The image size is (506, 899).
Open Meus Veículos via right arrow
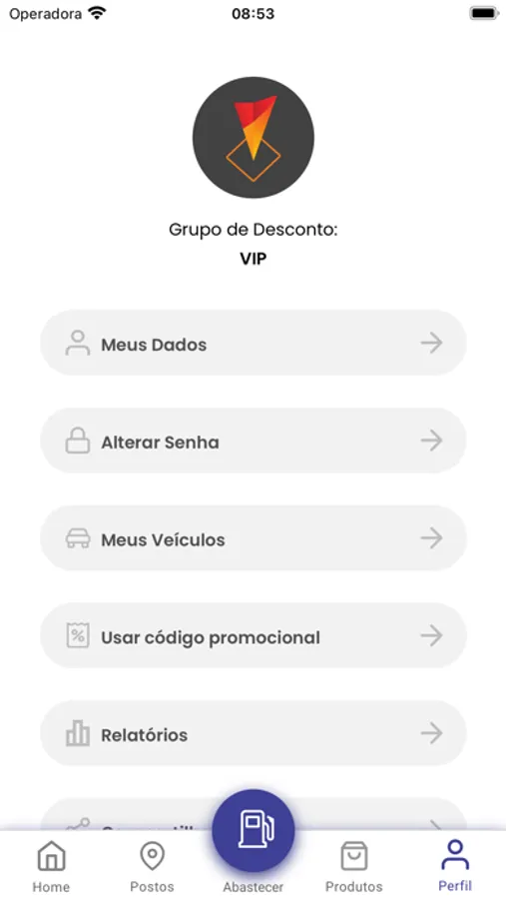coord(431,537)
